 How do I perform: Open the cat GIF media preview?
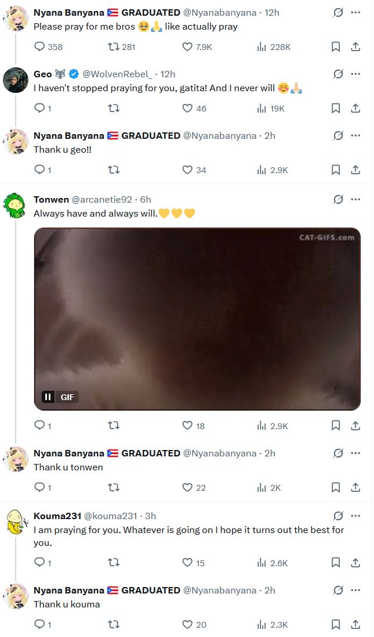pyautogui.click(x=197, y=319)
